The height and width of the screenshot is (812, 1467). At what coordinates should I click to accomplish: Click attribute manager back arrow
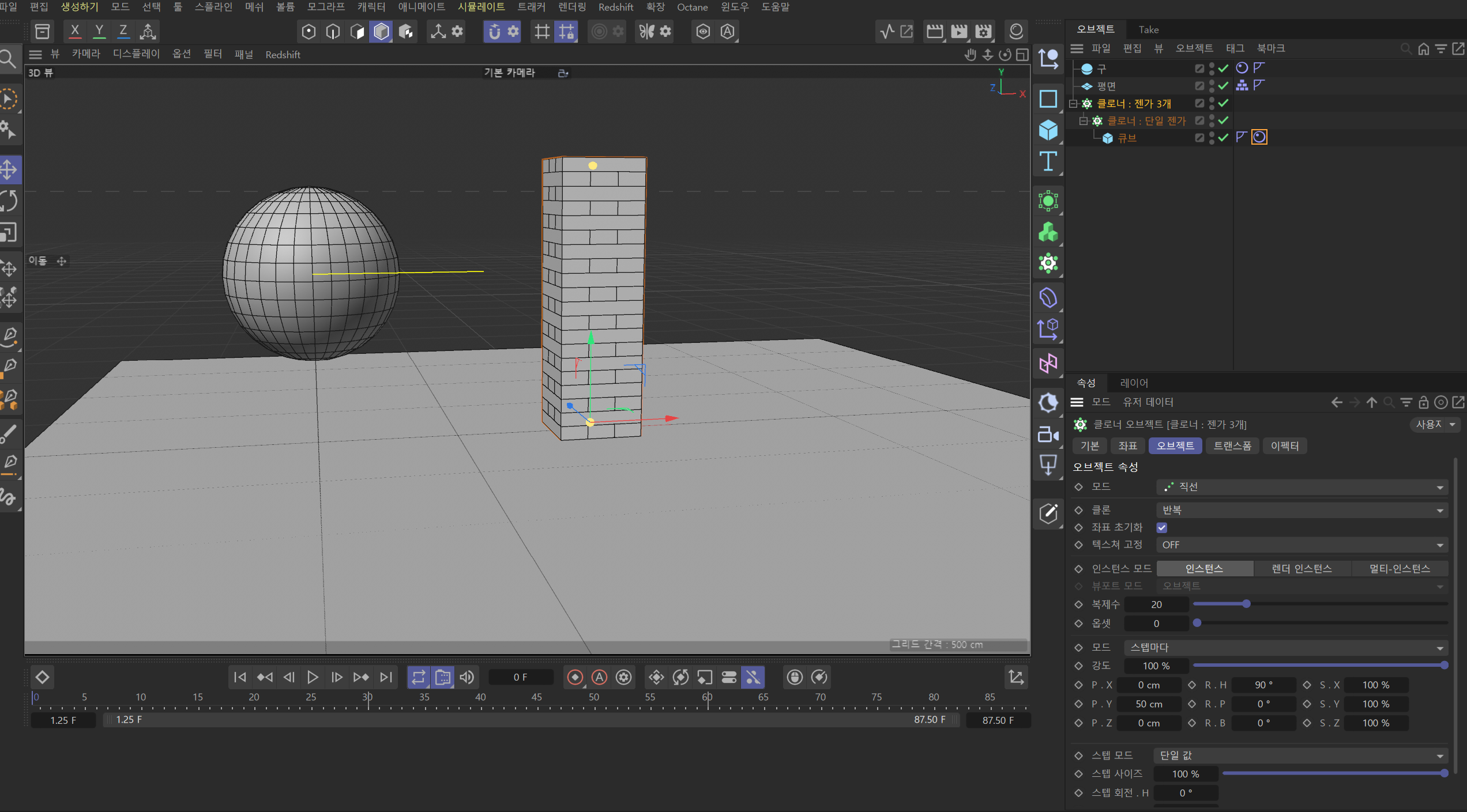[1337, 402]
